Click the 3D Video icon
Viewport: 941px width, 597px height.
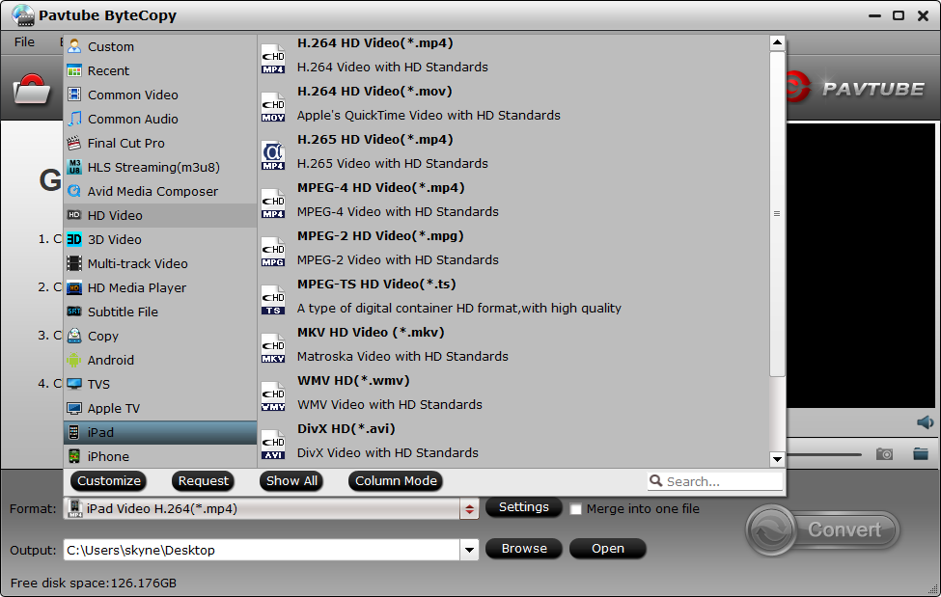74,239
